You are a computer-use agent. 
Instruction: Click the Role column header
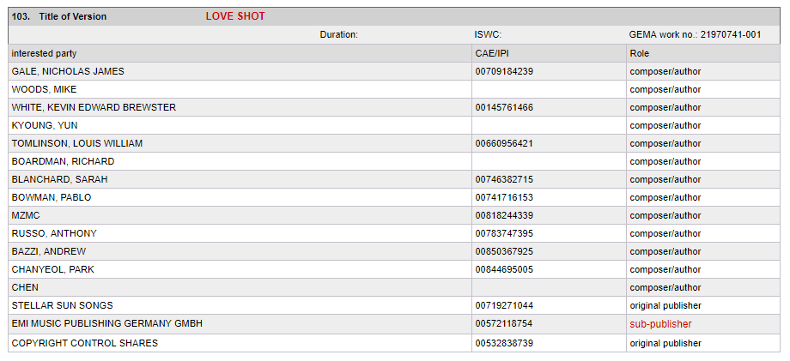coord(640,53)
